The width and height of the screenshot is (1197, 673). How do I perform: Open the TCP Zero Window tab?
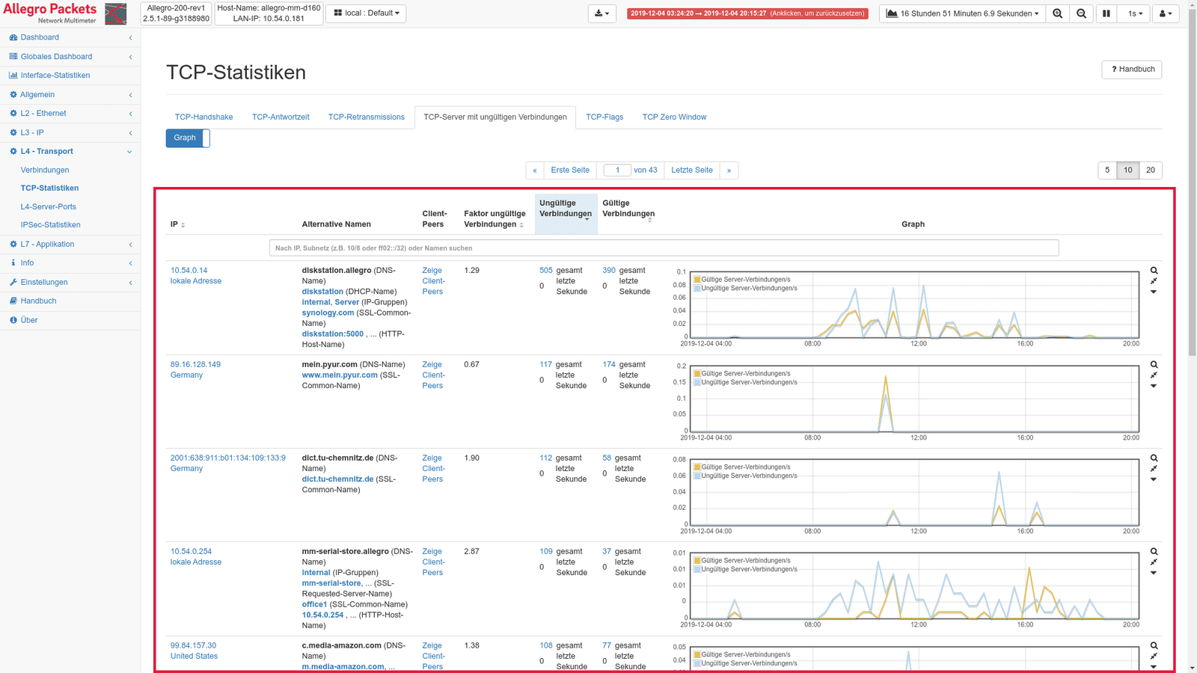pos(673,117)
